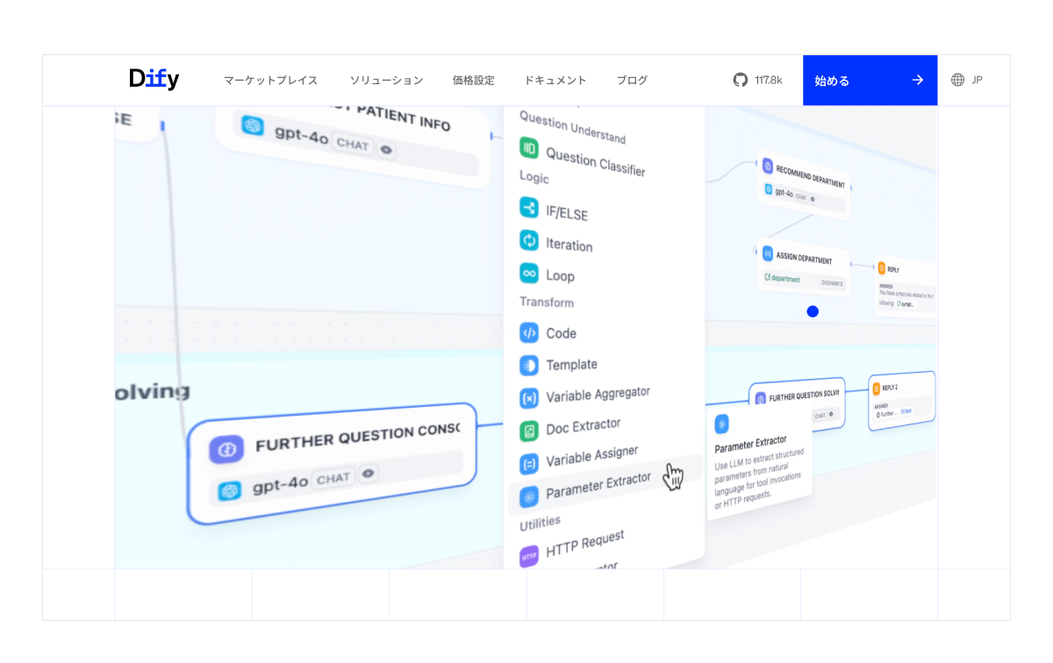The height and width of the screenshot is (663, 1053).
Task: Click the arrow in the 始める button
Action: pos(918,80)
